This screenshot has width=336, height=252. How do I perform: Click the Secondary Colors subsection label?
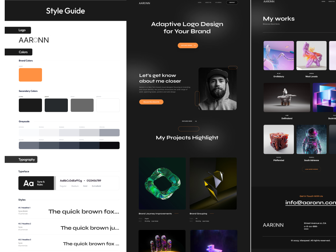click(x=28, y=91)
